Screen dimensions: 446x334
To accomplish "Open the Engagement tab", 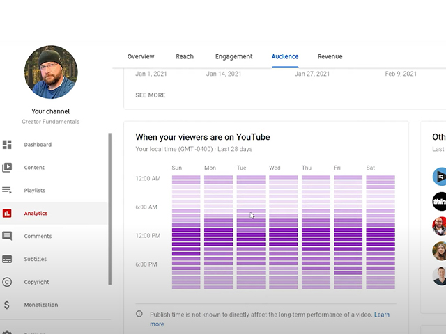I will [234, 57].
